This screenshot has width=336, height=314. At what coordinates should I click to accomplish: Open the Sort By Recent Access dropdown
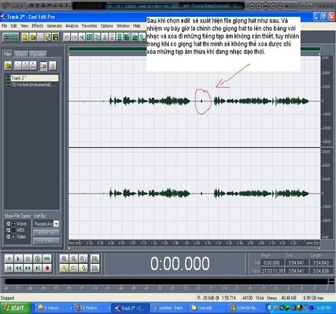pyautogui.click(x=56, y=224)
